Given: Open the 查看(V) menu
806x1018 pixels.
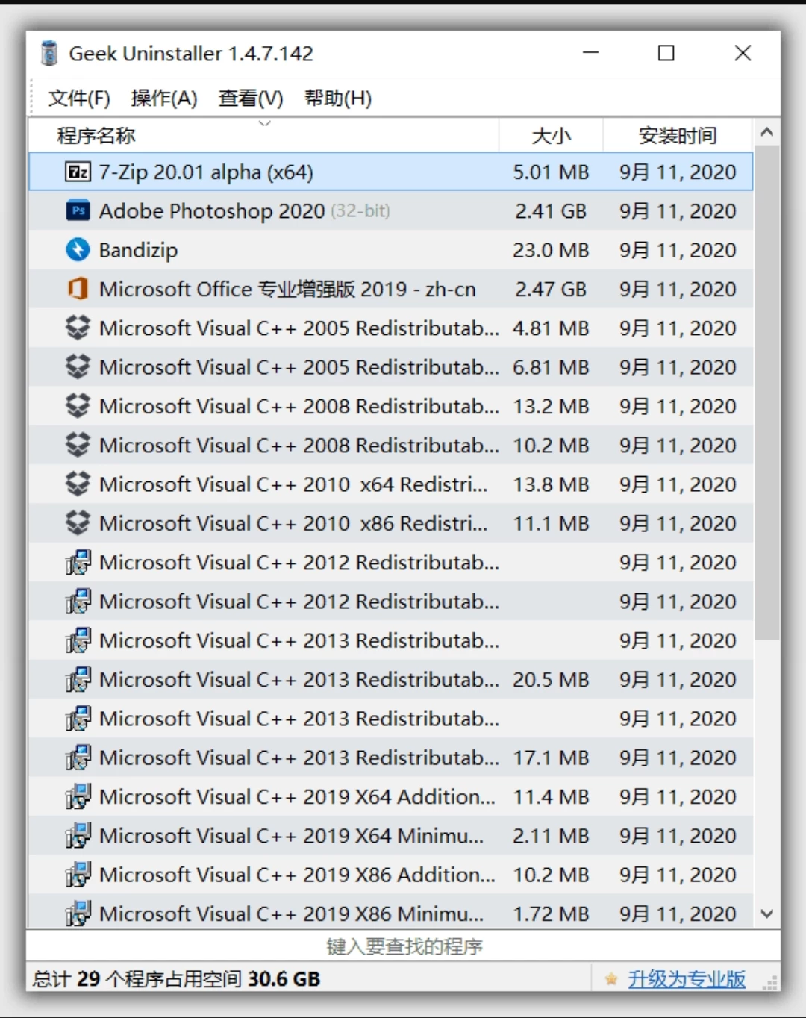Looking at the screenshot, I should (249, 98).
